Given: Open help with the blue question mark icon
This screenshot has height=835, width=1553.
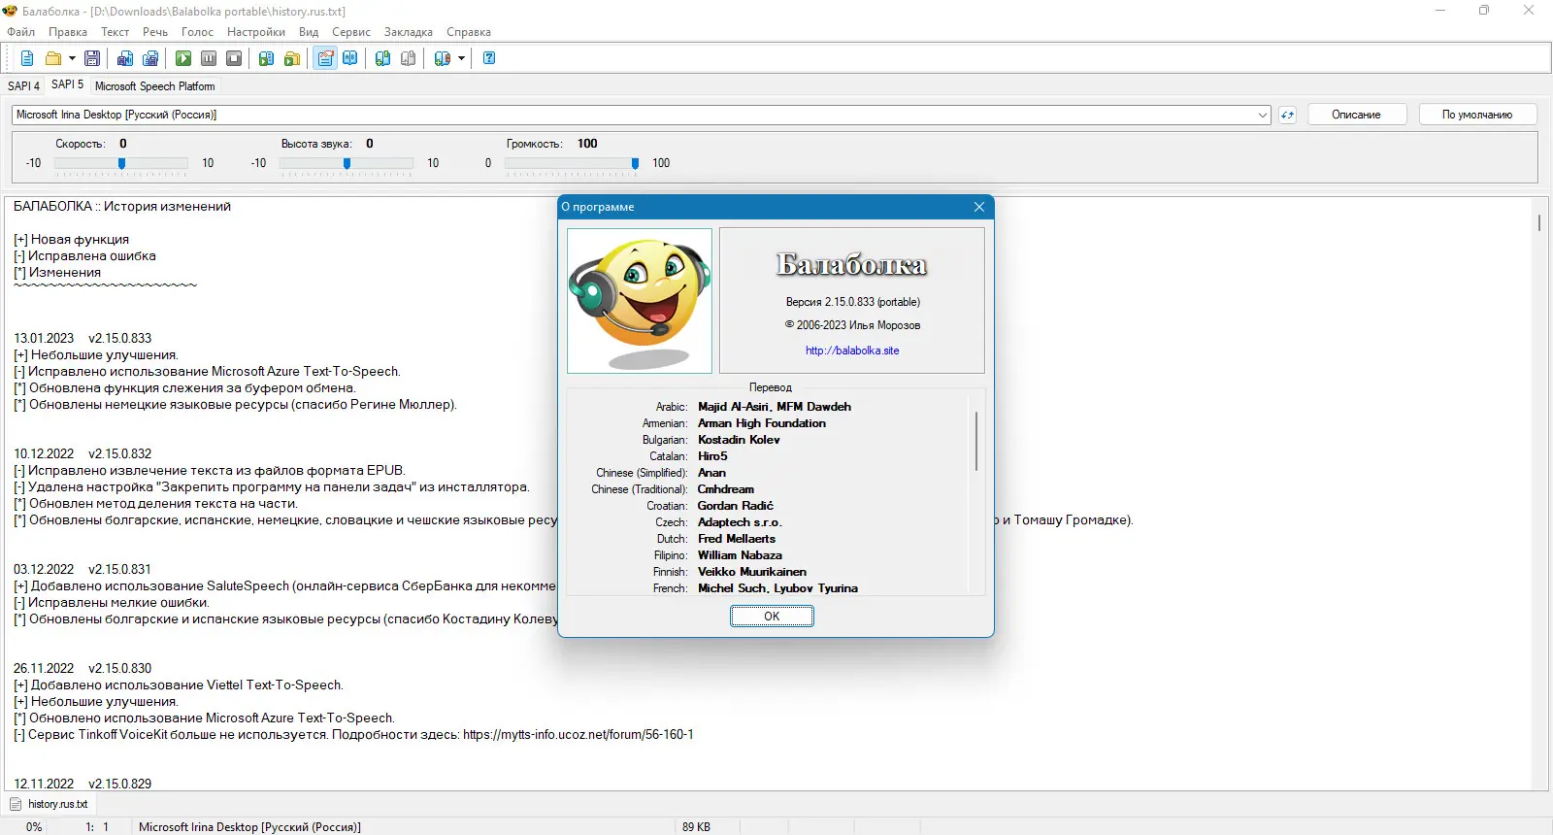Looking at the screenshot, I should tap(489, 58).
